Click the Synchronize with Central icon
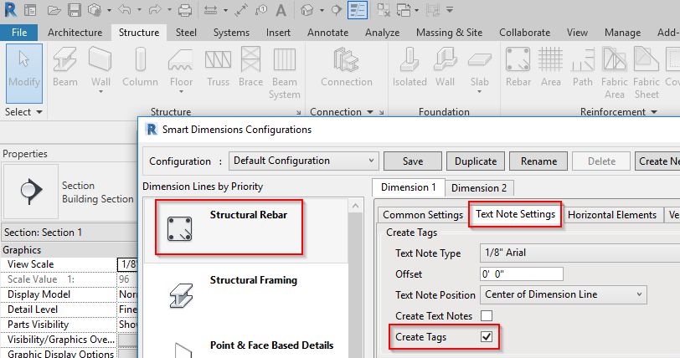The image size is (680, 358). pos(95,10)
